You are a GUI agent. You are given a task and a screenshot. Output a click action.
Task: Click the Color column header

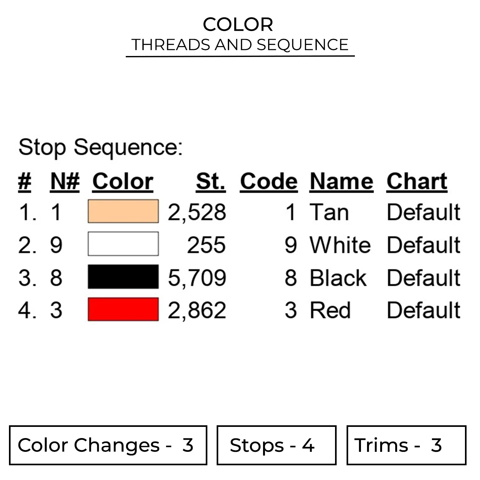[x=123, y=182]
